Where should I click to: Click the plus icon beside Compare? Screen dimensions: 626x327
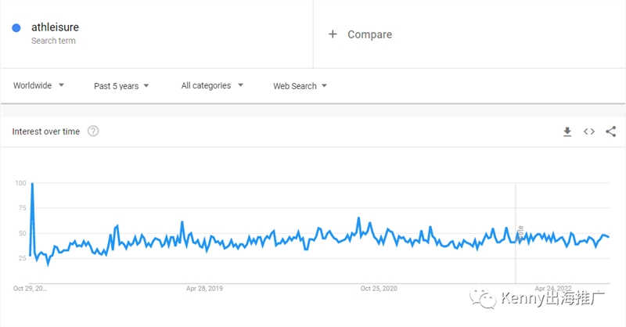click(x=333, y=34)
